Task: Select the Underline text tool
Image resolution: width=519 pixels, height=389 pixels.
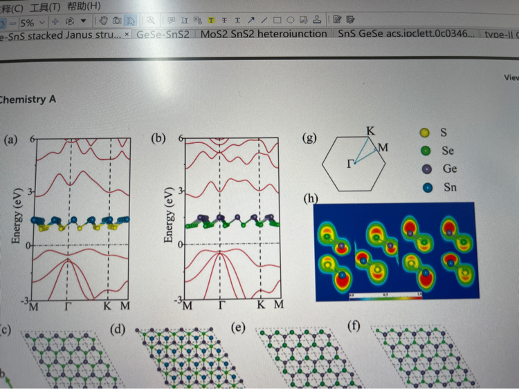Action: tap(237, 21)
